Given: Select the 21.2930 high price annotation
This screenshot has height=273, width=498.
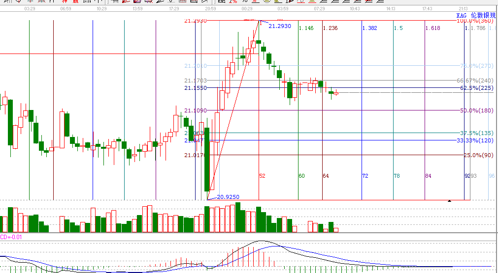Looking at the screenshot, I should coord(279,26).
